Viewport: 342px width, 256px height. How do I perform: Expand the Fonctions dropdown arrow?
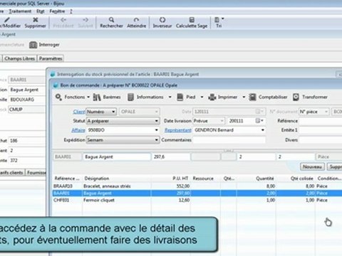click(88, 97)
